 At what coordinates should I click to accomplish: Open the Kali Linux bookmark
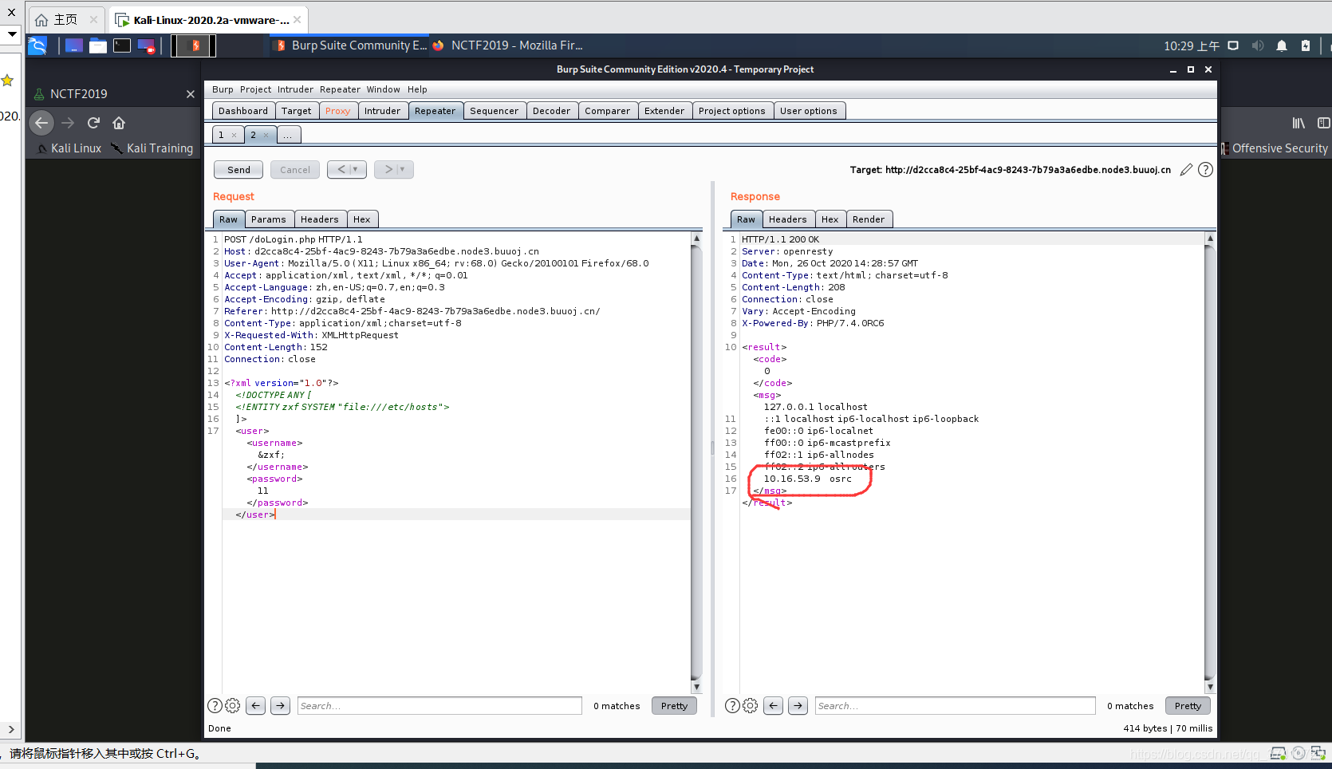pos(69,148)
